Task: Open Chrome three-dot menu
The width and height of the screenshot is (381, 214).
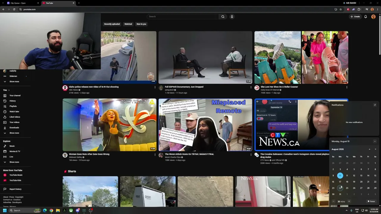Action: click(377, 9)
